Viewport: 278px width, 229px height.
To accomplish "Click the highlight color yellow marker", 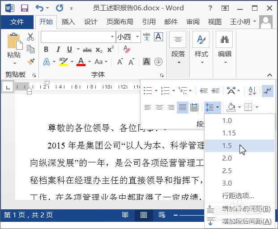I will pyautogui.click(x=64, y=62).
